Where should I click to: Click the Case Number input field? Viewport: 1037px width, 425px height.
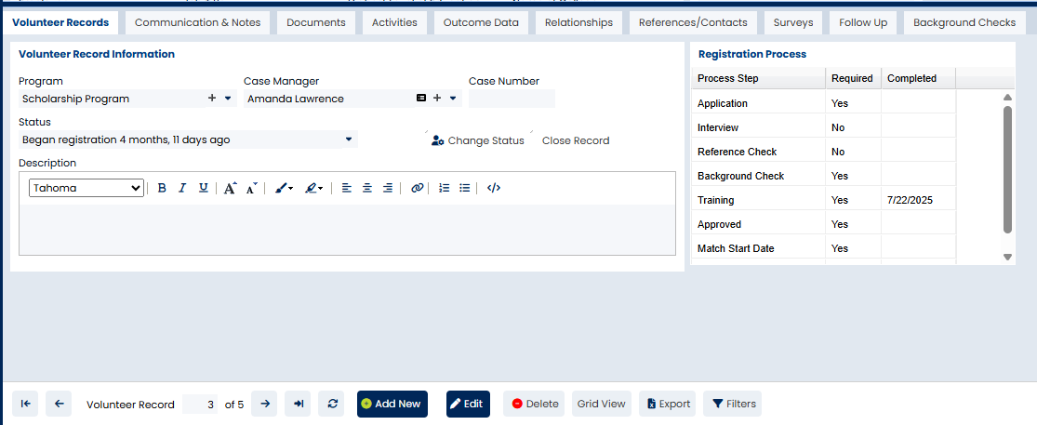click(512, 99)
